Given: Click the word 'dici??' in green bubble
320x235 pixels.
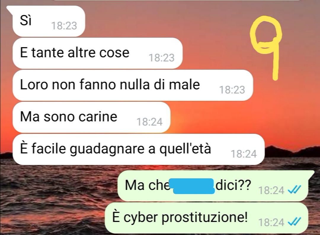Looking at the screenshot, I should pos(233,185).
